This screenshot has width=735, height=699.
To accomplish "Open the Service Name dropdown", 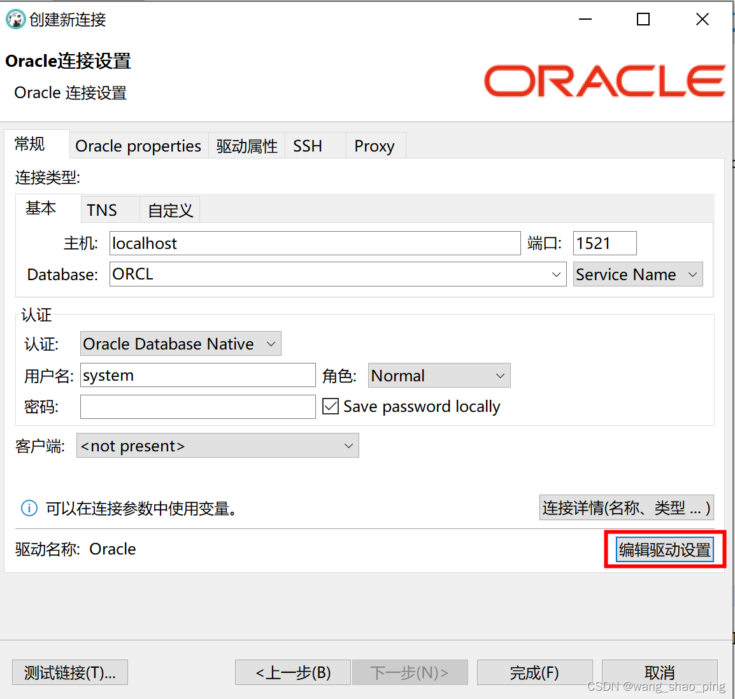I will point(638,274).
